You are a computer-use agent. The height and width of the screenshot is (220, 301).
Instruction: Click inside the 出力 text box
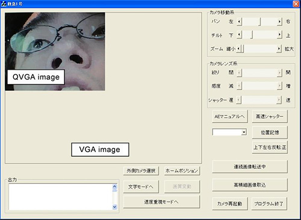click(61, 197)
